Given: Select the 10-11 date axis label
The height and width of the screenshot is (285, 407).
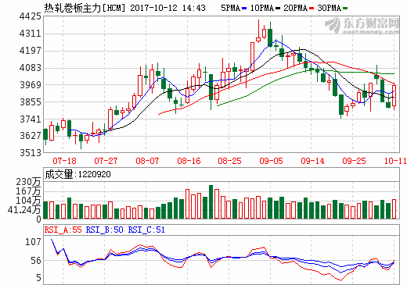Looking at the screenshot, I should click(x=395, y=161).
